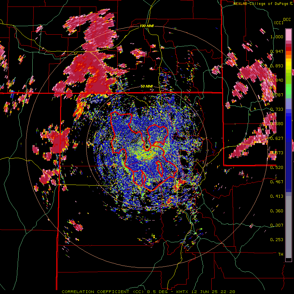Viewport: 294px width, 294px height.
Task: Click the 100 NMI range ring label
Action: (x=147, y=26)
